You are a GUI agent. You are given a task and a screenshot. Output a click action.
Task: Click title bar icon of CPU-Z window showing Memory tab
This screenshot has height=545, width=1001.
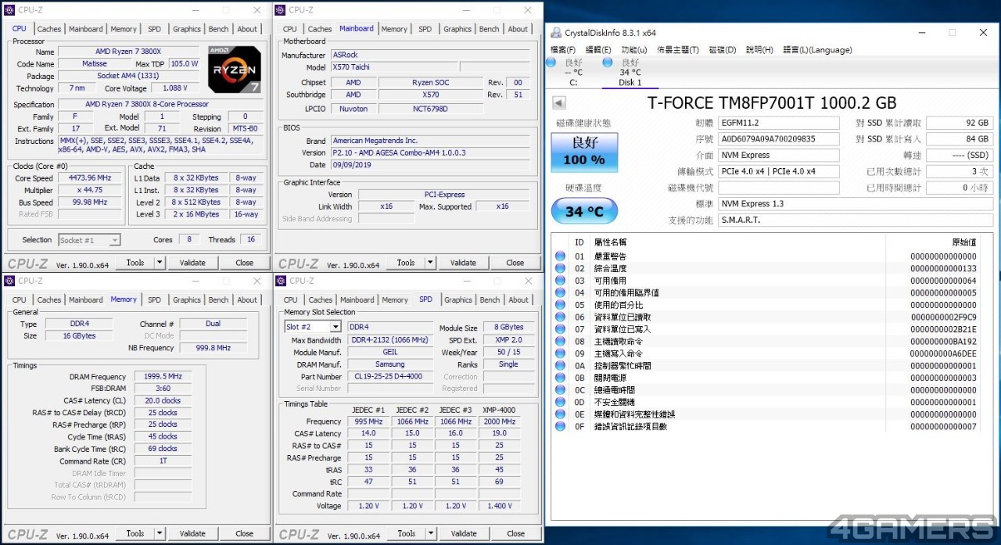click(9, 281)
